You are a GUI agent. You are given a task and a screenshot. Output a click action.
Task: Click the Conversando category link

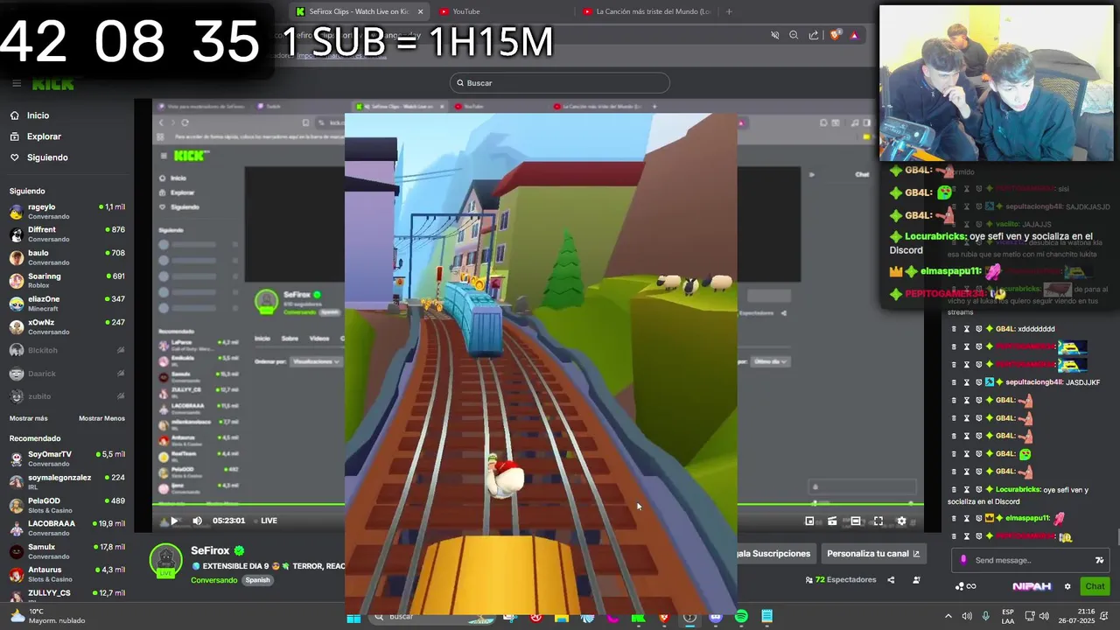pyautogui.click(x=214, y=580)
